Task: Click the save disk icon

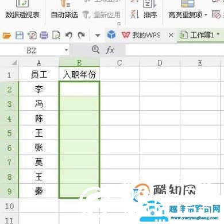Action: pos(20,36)
